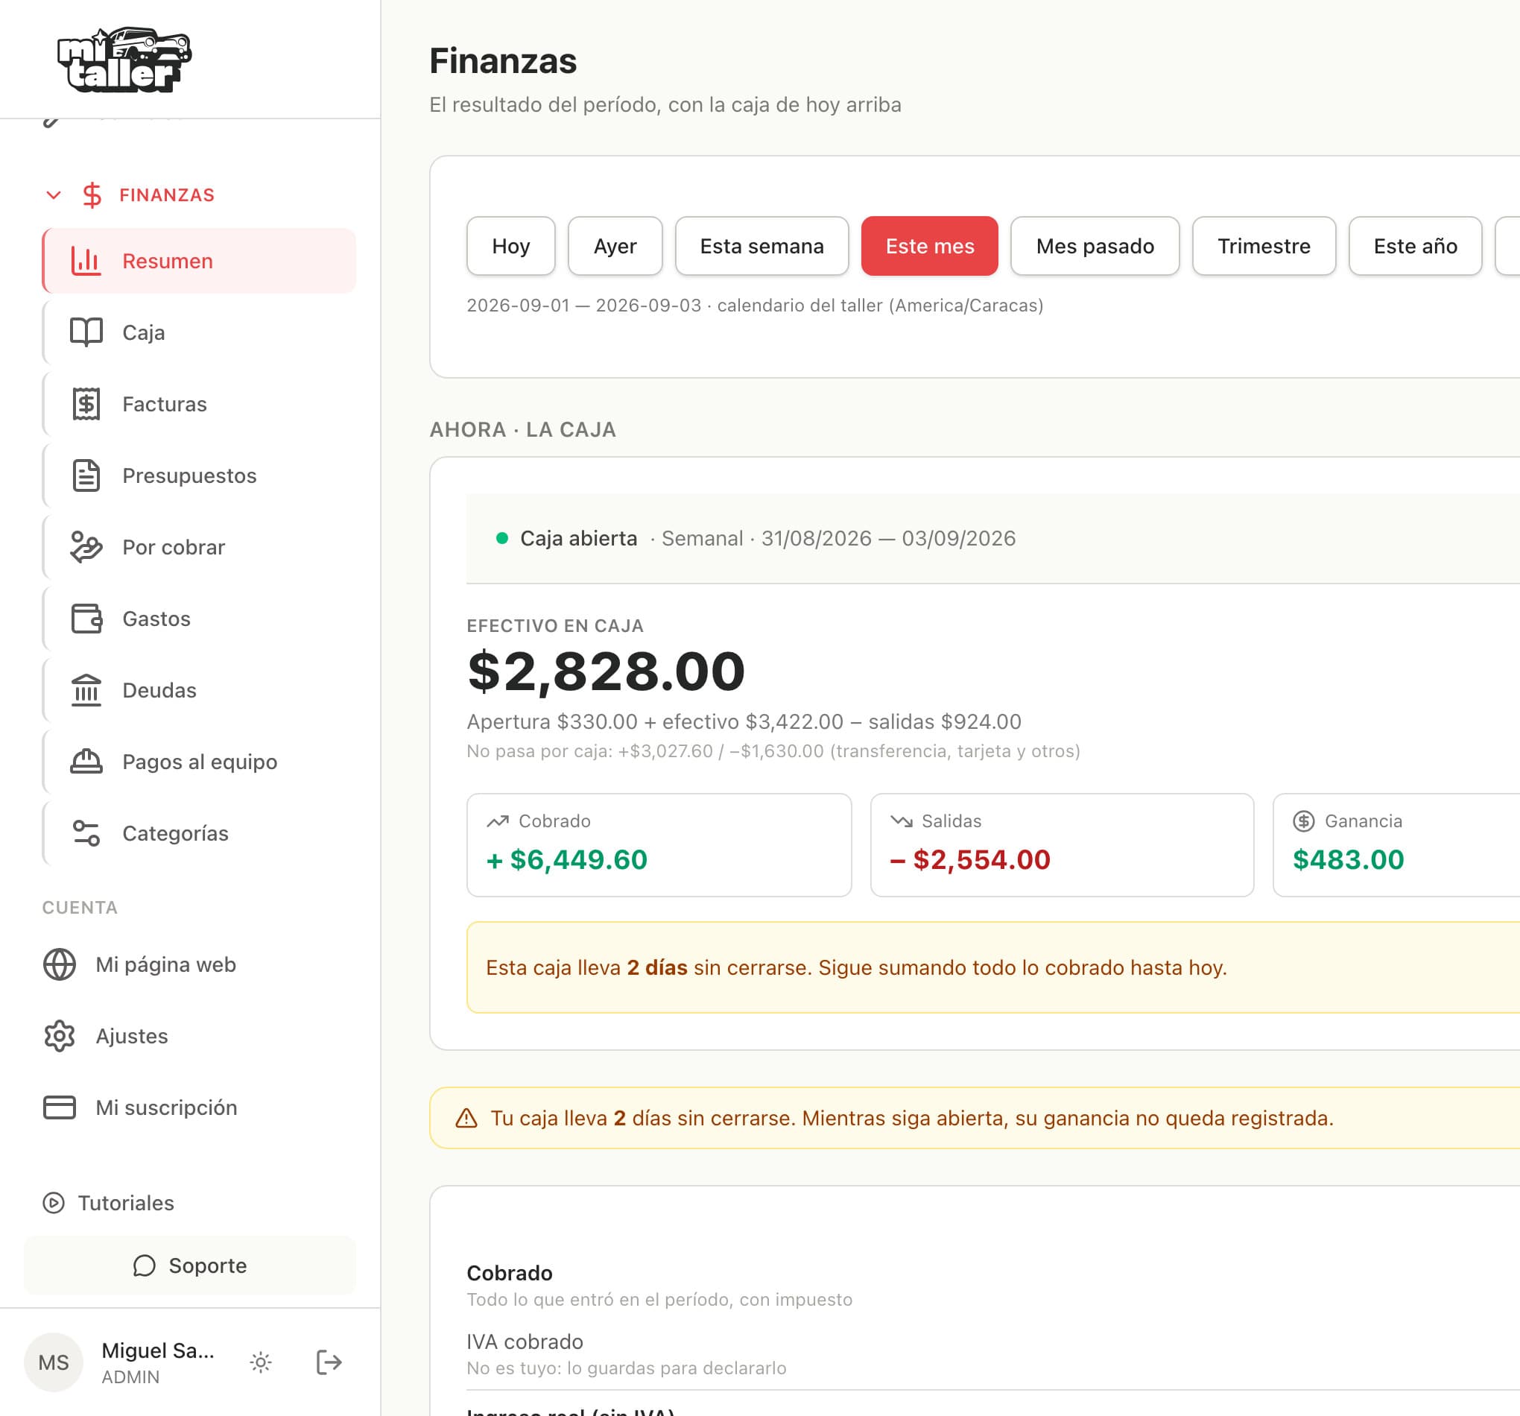Open the Caja book icon

point(86,332)
